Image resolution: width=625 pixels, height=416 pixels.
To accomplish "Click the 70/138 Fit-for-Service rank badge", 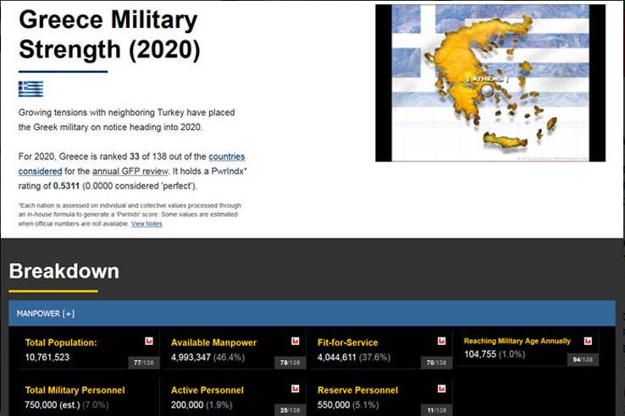I will click(434, 363).
